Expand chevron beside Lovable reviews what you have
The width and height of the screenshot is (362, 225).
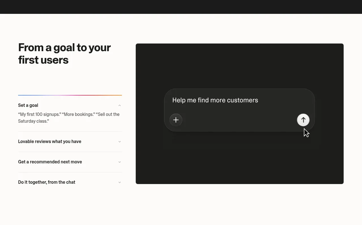120,142
